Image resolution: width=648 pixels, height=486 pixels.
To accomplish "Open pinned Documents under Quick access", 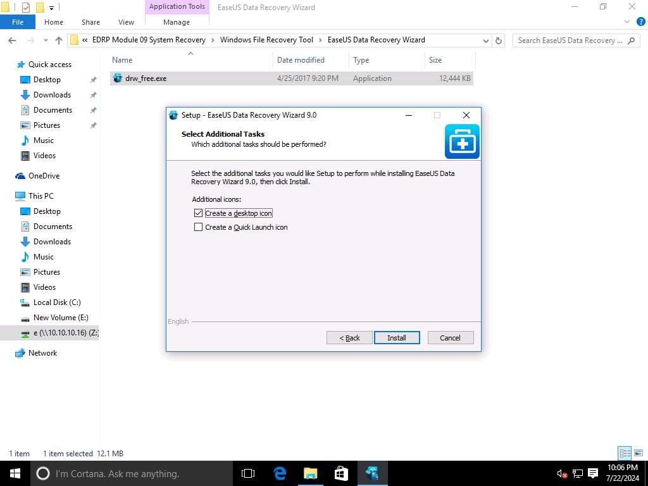I will coord(53,110).
